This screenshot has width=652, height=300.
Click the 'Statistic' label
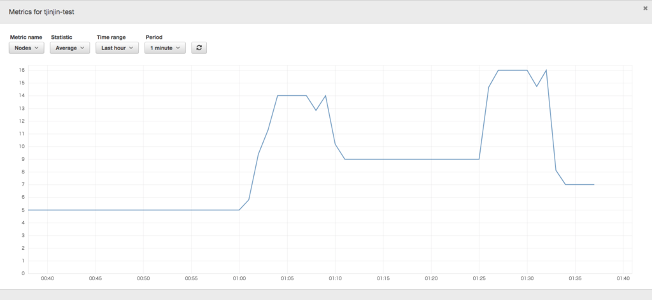[x=62, y=37]
